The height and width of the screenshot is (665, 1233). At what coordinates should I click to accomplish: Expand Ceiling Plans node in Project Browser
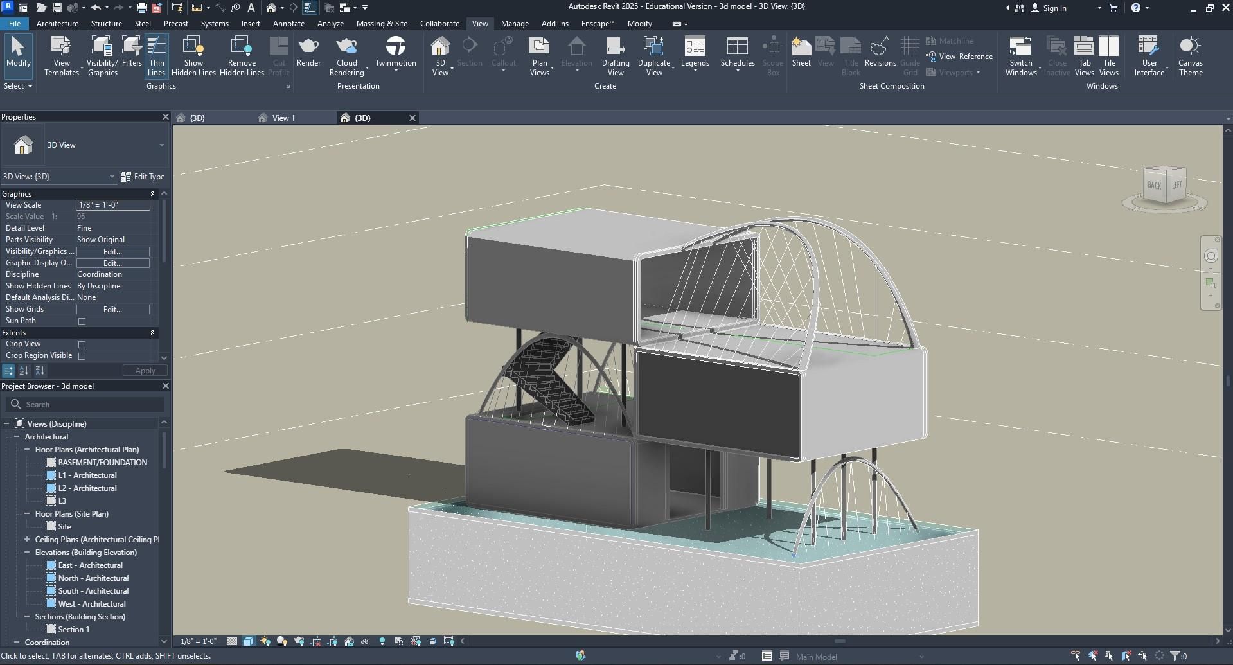[27, 540]
